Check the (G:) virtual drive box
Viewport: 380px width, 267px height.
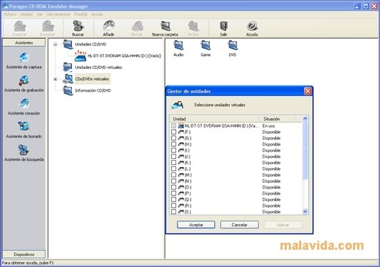click(173, 138)
